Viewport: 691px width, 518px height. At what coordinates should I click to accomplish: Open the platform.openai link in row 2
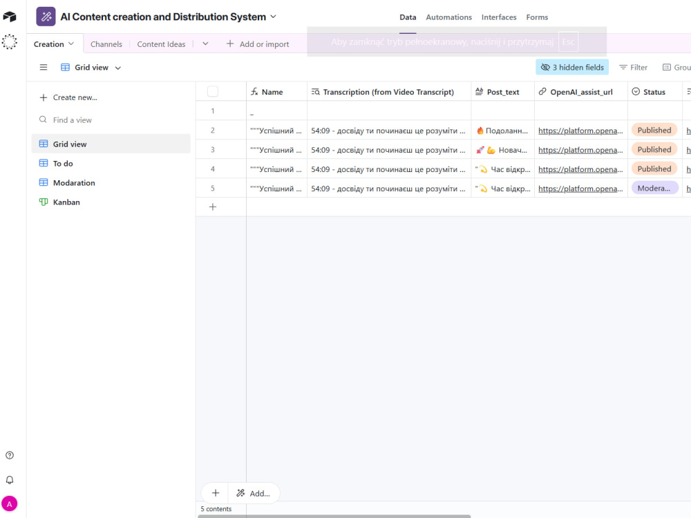[580, 131]
